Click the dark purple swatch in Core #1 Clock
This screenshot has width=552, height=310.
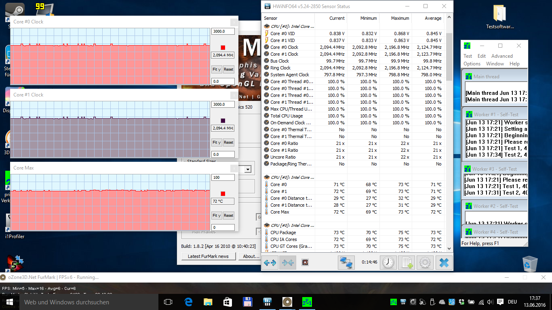coord(223,120)
